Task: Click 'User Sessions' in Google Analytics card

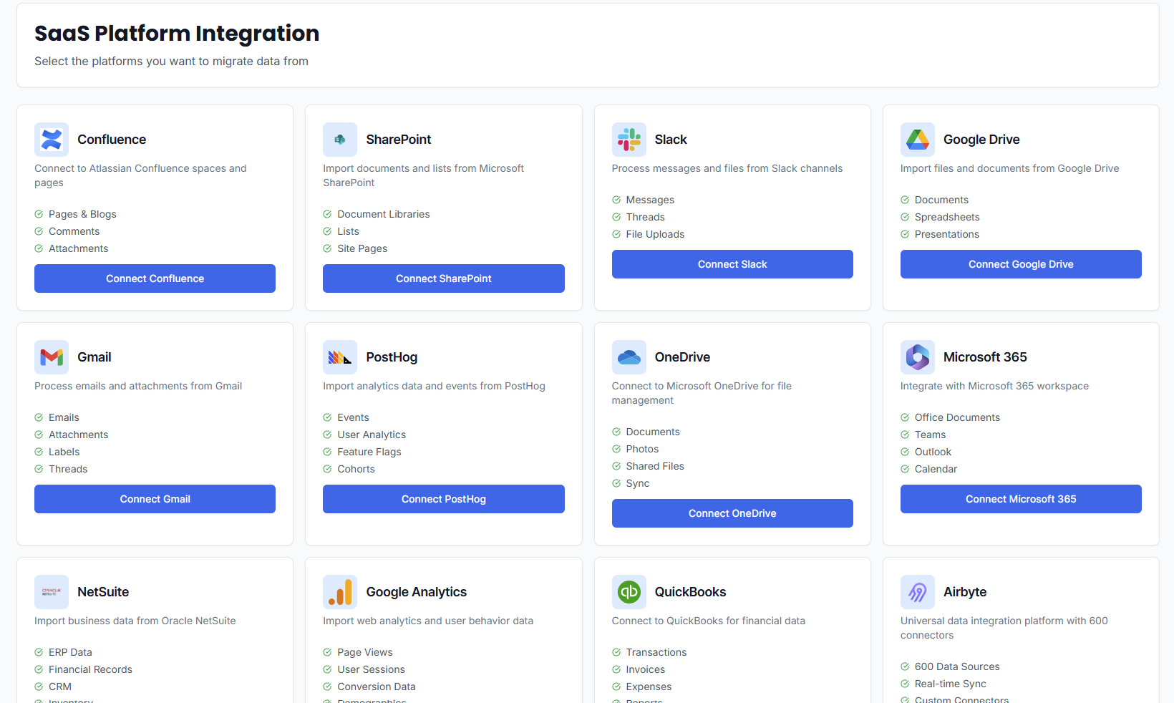Action: (371, 669)
